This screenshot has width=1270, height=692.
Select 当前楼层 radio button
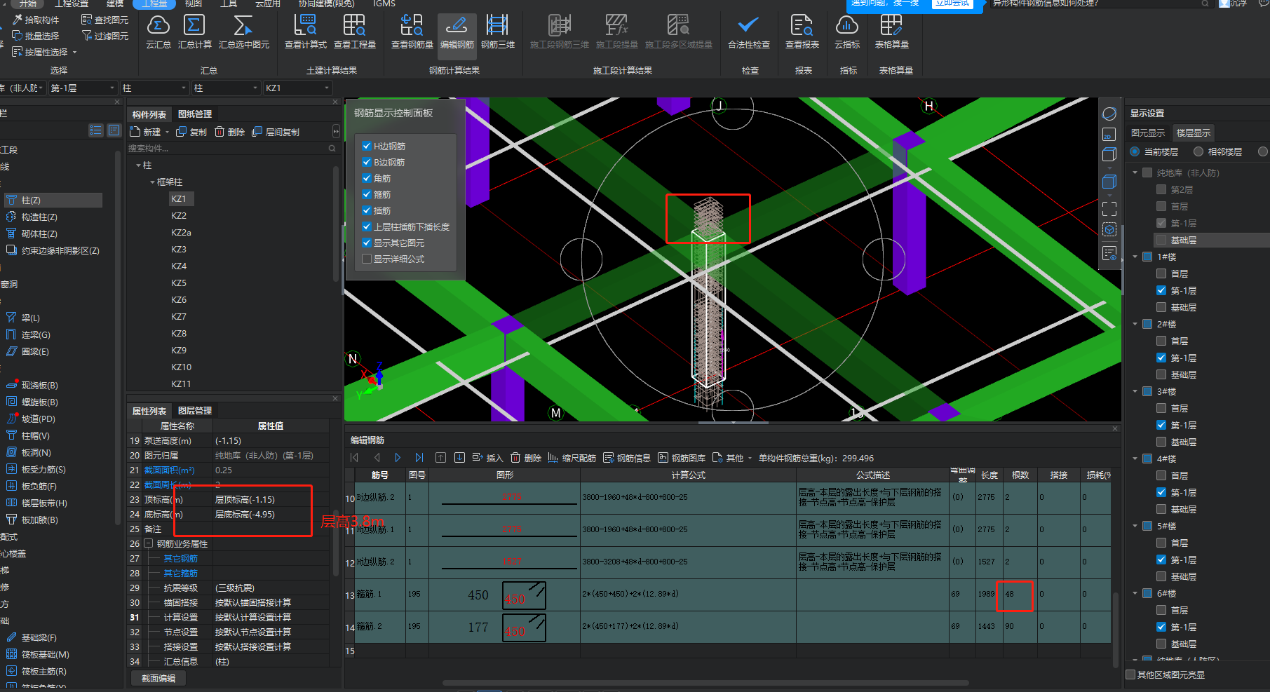click(x=1135, y=151)
